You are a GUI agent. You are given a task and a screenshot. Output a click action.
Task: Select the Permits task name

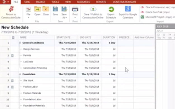point(27,55)
